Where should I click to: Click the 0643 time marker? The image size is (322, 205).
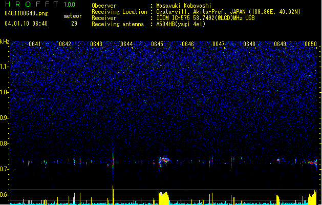point(96,44)
